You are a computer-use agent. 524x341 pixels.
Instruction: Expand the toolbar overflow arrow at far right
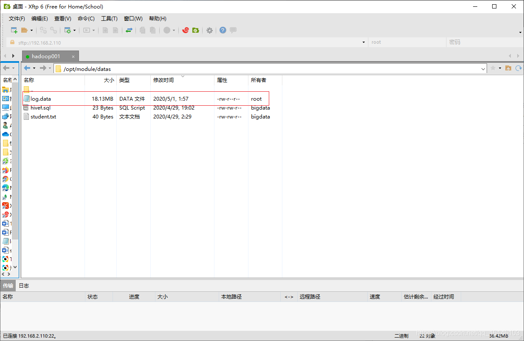point(520,32)
